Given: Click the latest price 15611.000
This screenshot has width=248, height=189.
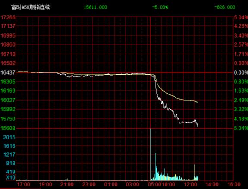Looking at the screenshot, I should [x=95, y=7].
